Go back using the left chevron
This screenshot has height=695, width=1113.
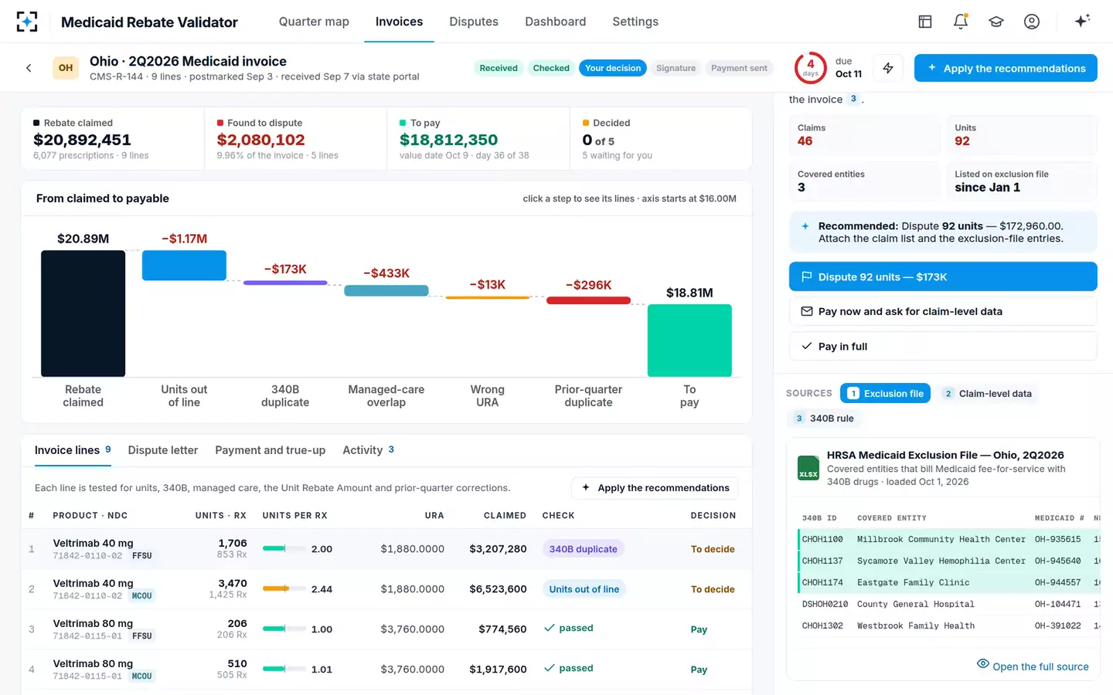click(29, 68)
